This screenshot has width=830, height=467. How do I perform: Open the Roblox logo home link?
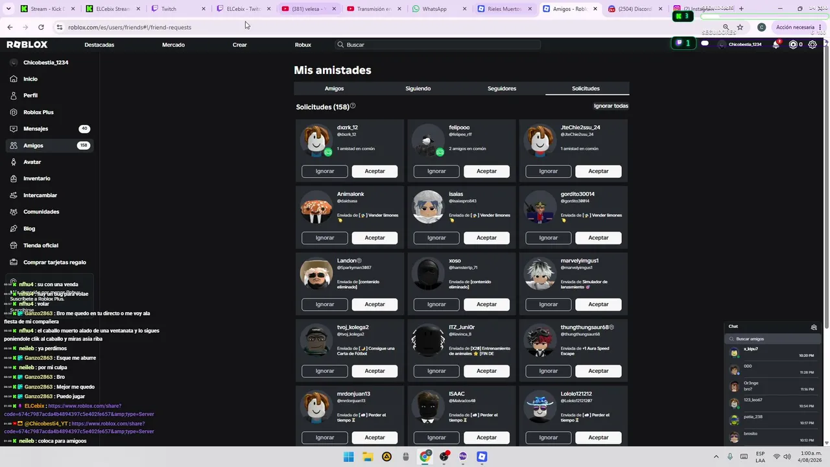27,45
